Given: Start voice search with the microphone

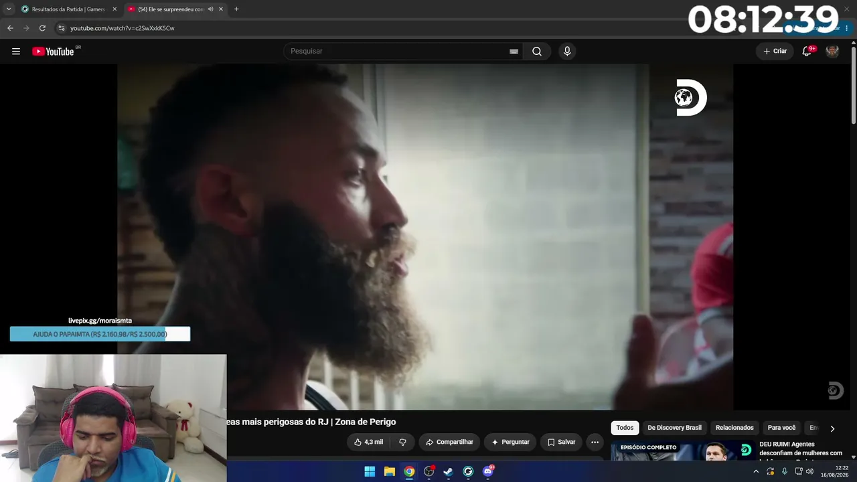Looking at the screenshot, I should [x=567, y=52].
